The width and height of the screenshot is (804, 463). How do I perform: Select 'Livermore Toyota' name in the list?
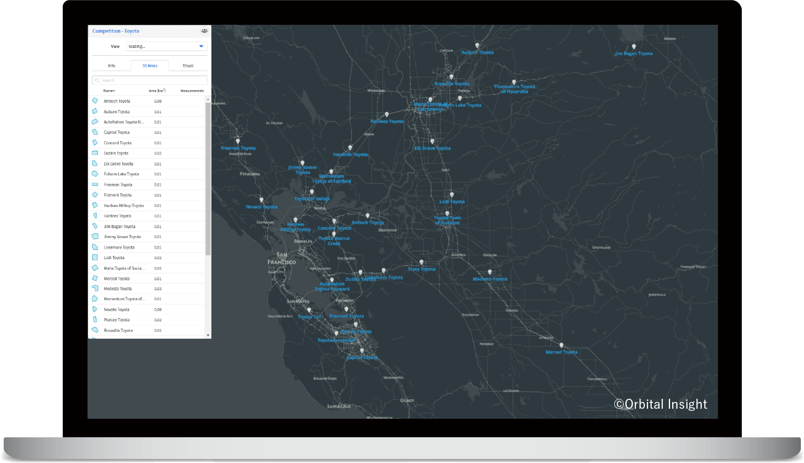(x=119, y=248)
